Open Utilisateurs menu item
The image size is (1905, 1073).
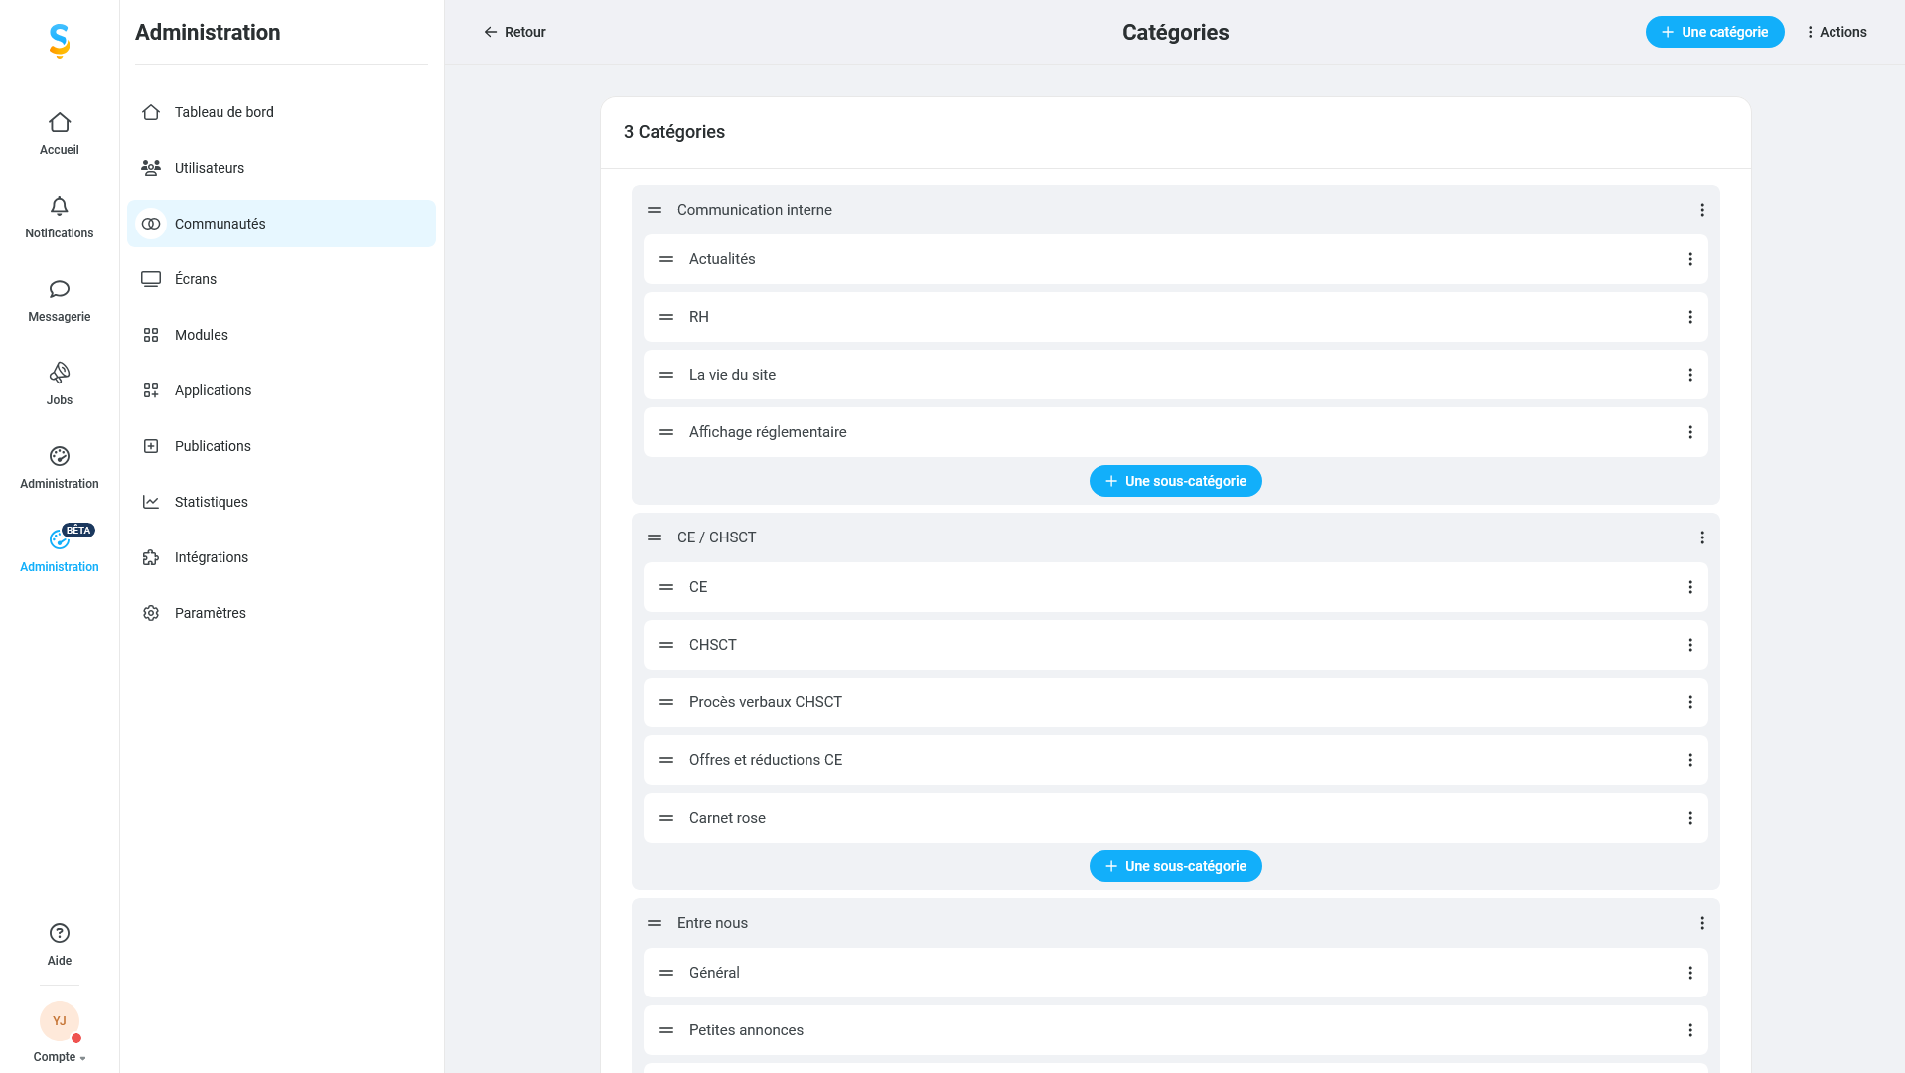pyautogui.click(x=281, y=168)
